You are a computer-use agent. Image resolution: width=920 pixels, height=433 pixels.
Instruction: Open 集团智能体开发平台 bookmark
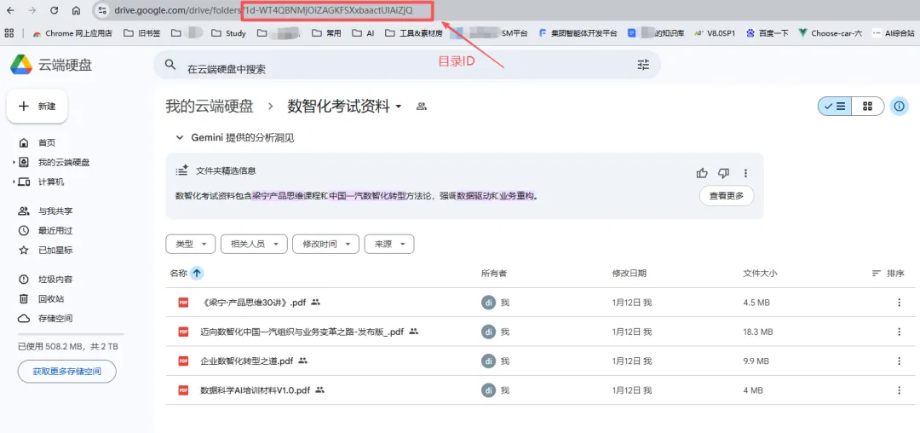point(578,33)
